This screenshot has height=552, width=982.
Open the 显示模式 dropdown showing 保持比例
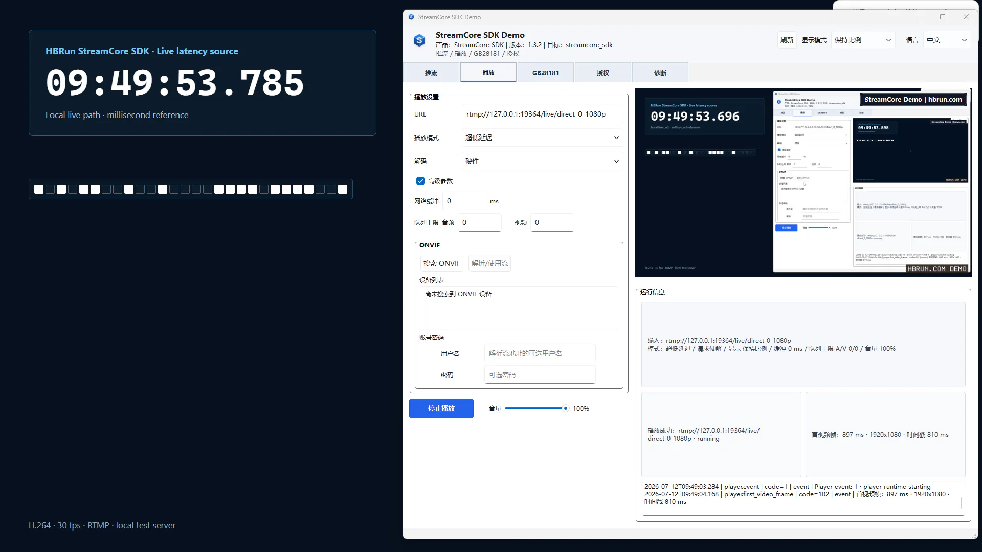pos(863,40)
